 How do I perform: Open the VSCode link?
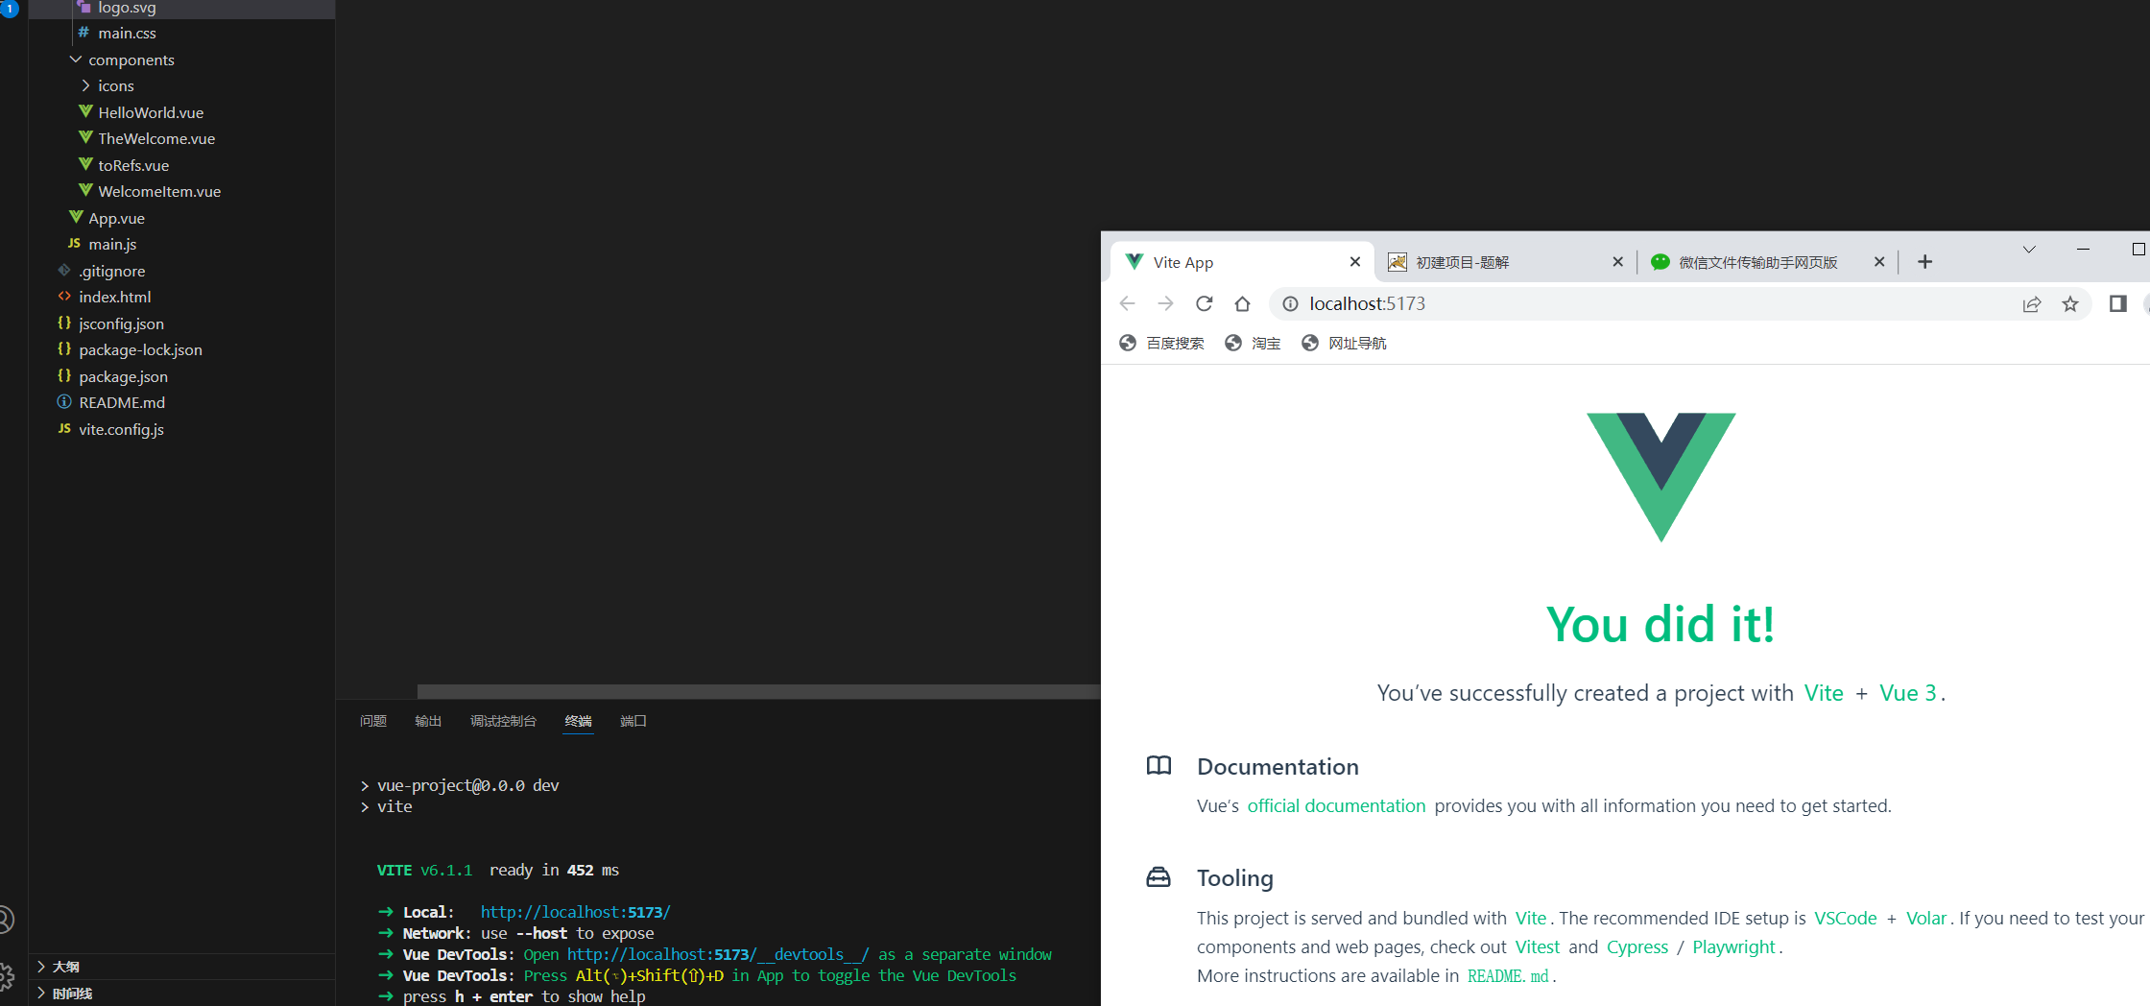point(1846,918)
